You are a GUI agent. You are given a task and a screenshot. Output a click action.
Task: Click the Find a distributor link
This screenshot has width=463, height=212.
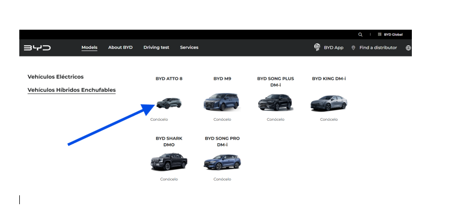[378, 47]
